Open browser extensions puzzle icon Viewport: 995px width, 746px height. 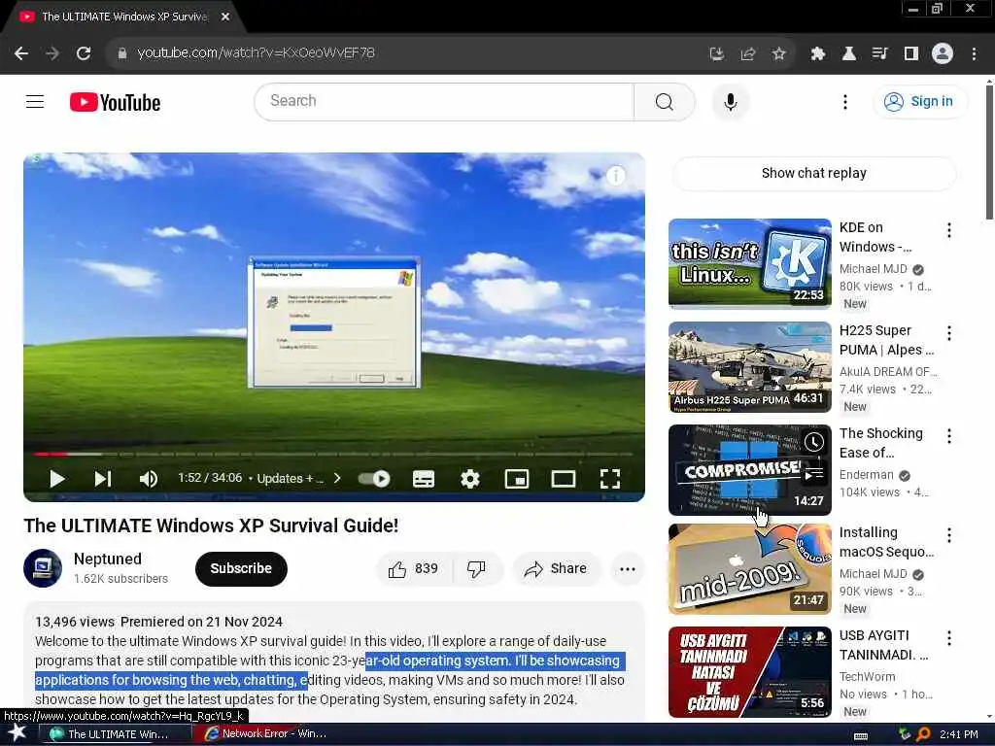[x=817, y=54]
